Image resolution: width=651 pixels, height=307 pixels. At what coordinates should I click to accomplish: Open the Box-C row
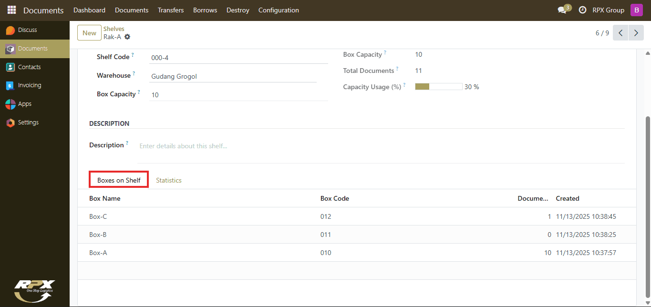[x=357, y=216]
